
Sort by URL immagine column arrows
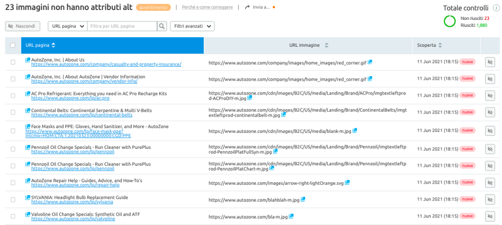pos(326,45)
